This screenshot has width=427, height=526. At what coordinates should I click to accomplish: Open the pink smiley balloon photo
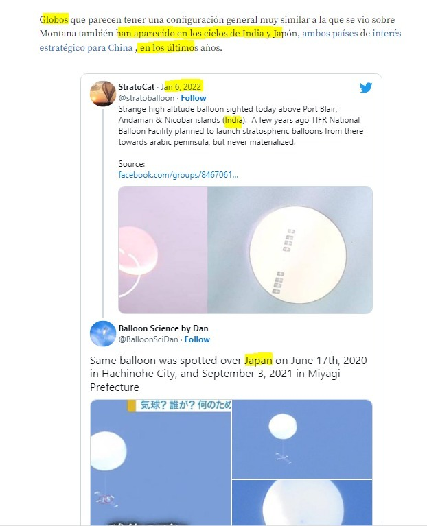click(163, 250)
